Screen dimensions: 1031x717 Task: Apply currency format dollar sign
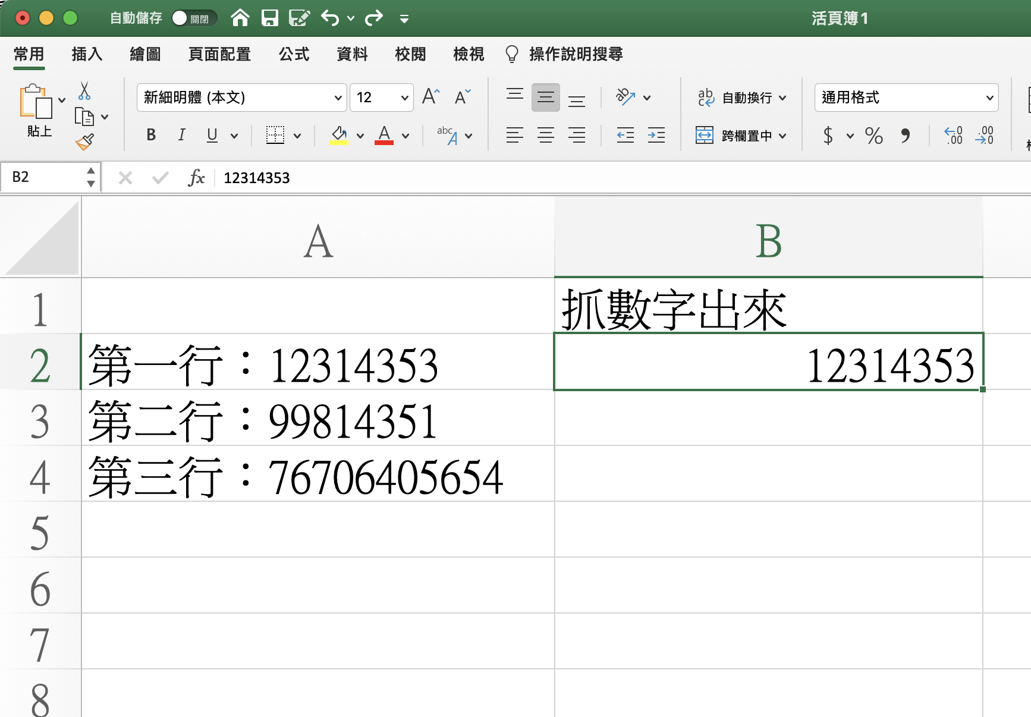coord(828,136)
